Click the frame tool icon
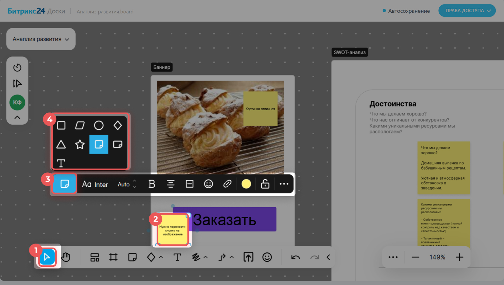This screenshot has width=504, height=285. tap(113, 257)
